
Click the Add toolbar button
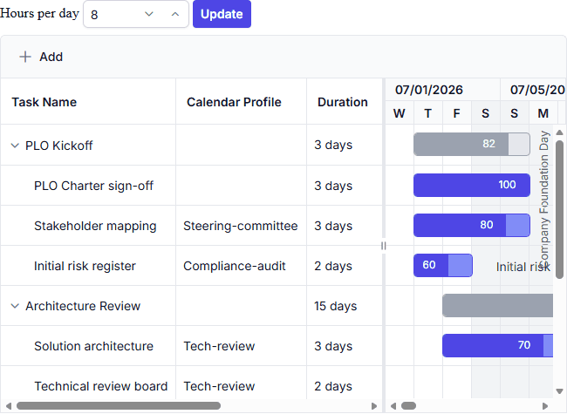(41, 57)
